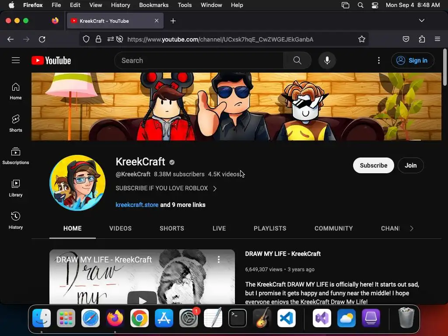Open the Firefox extensions puzzle icon

click(422, 39)
